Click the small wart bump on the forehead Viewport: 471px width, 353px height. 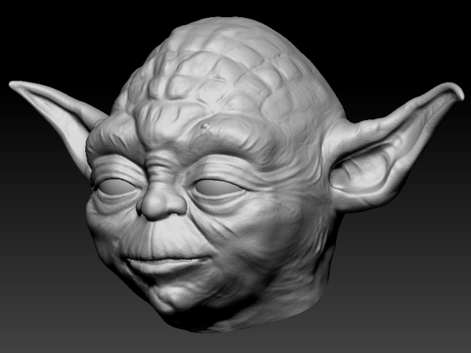[204, 127]
